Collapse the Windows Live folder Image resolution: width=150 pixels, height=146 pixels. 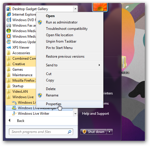click(21, 97)
